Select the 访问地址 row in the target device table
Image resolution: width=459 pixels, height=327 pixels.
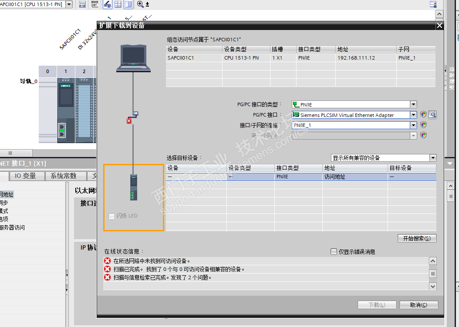click(x=301, y=177)
